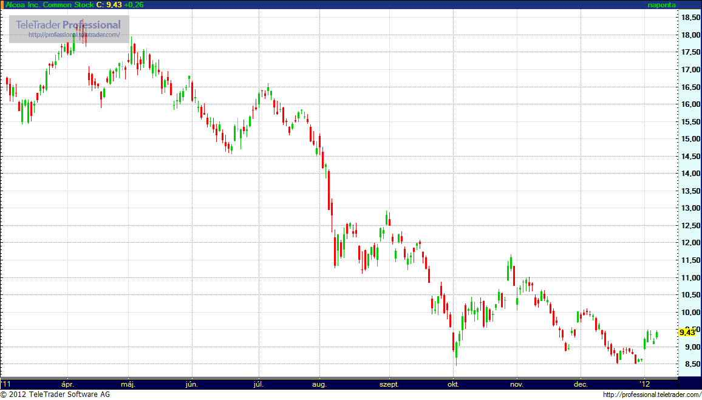The height and width of the screenshot is (400, 702).
Task: Click the '12 year marker on time axis
Action: tap(644, 384)
